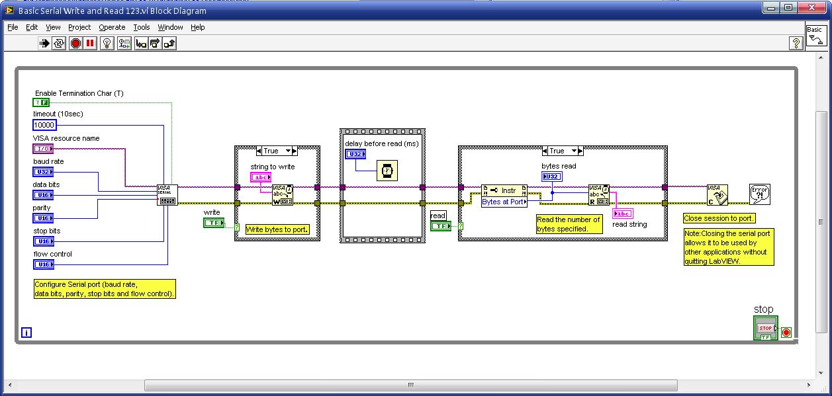Select the VISA resource name terminal
This screenshot has width=832, height=396.
point(43,149)
